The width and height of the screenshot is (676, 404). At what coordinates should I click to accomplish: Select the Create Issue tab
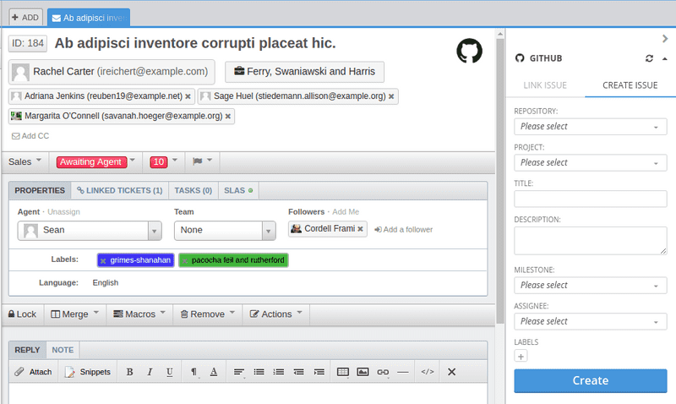[630, 85]
